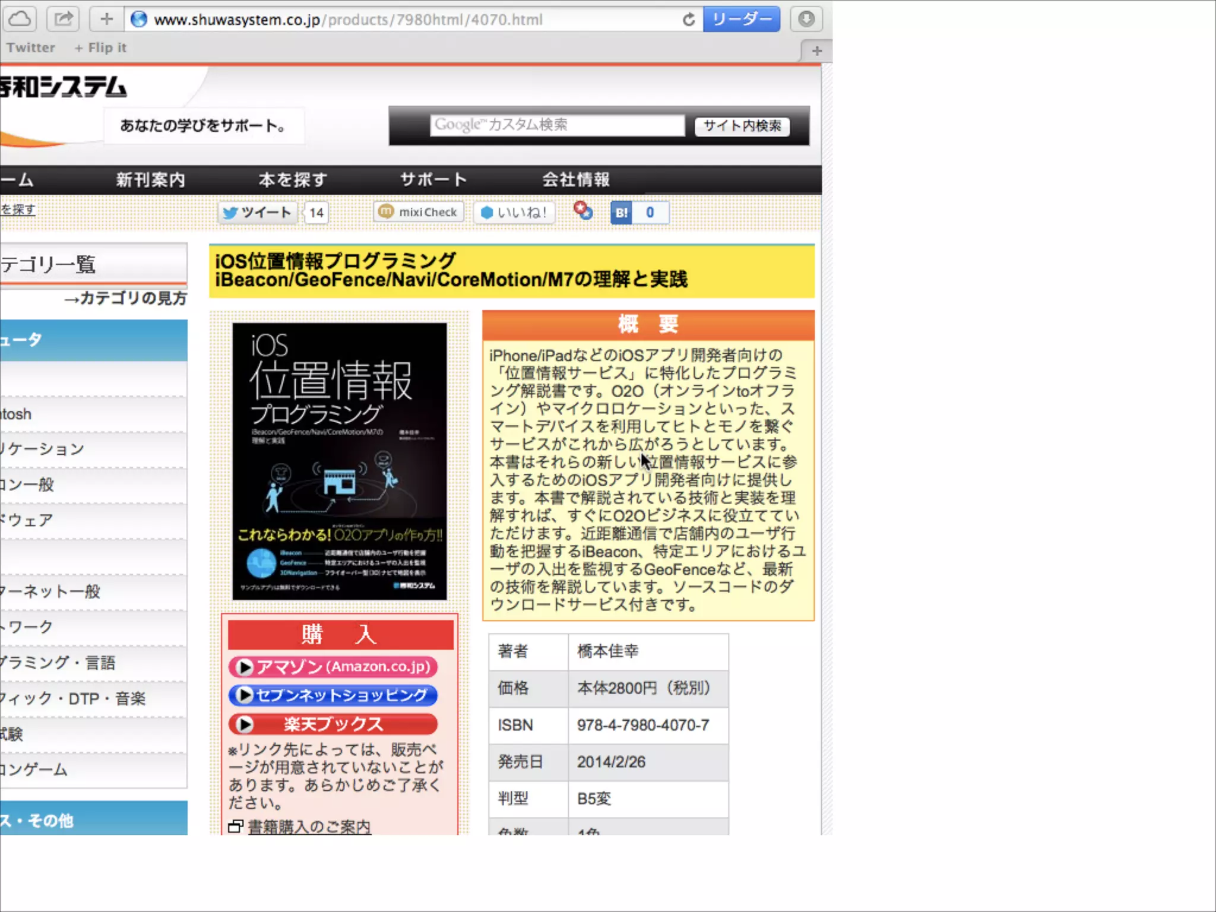Image resolution: width=1216 pixels, height=912 pixels.
Task: Buy via アマゾン (Amazon.co.jp) button
Action: [x=333, y=667]
